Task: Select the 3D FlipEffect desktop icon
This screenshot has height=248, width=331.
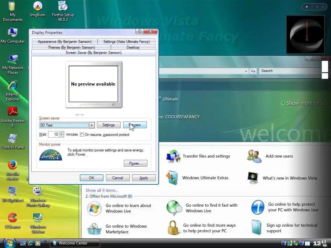Action: pos(13,194)
